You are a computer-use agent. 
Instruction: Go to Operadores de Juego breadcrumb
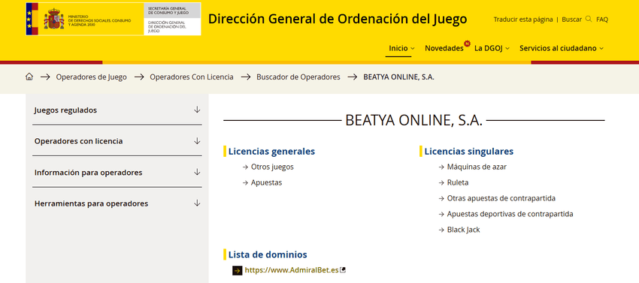[91, 77]
